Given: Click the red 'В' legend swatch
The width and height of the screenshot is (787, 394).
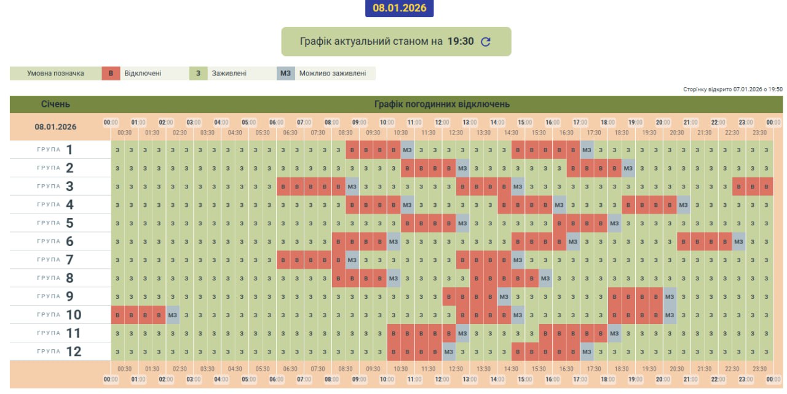Looking at the screenshot, I should [111, 74].
